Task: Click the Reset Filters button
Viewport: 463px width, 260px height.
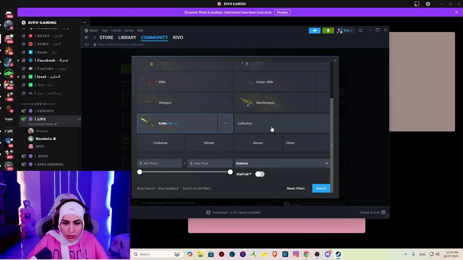Action: tap(296, 188)
